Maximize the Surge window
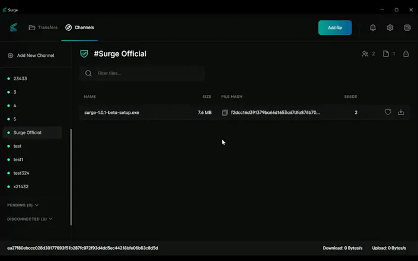The width and height of the screenshot is (418, 261). 397,10
